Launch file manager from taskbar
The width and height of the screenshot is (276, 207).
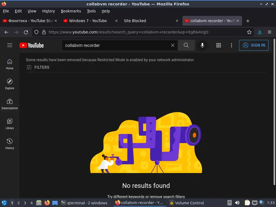[39, 203]
